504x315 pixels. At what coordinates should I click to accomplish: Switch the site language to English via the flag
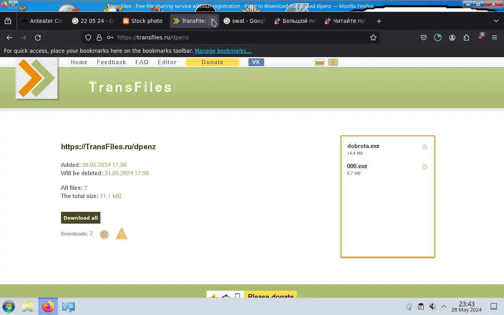333,62
